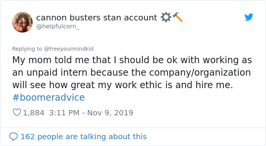Screen dimensions: 266x146
Task: Click the 3:11 PM time in timestamp
Action: coord(64,113)
